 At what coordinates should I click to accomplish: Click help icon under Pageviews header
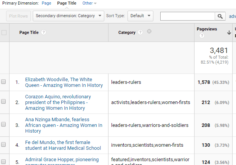pyautogui.click(x=202, y=36)
